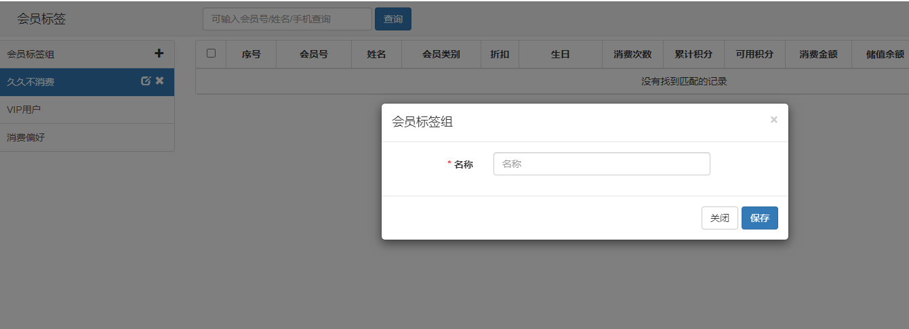Click edit icon on 久久不消费 tag
The height and width of the screenshot is (329, 909).
145,81
